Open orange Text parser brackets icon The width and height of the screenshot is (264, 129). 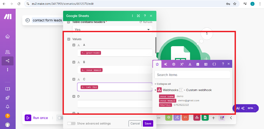[x=185, y=118]
